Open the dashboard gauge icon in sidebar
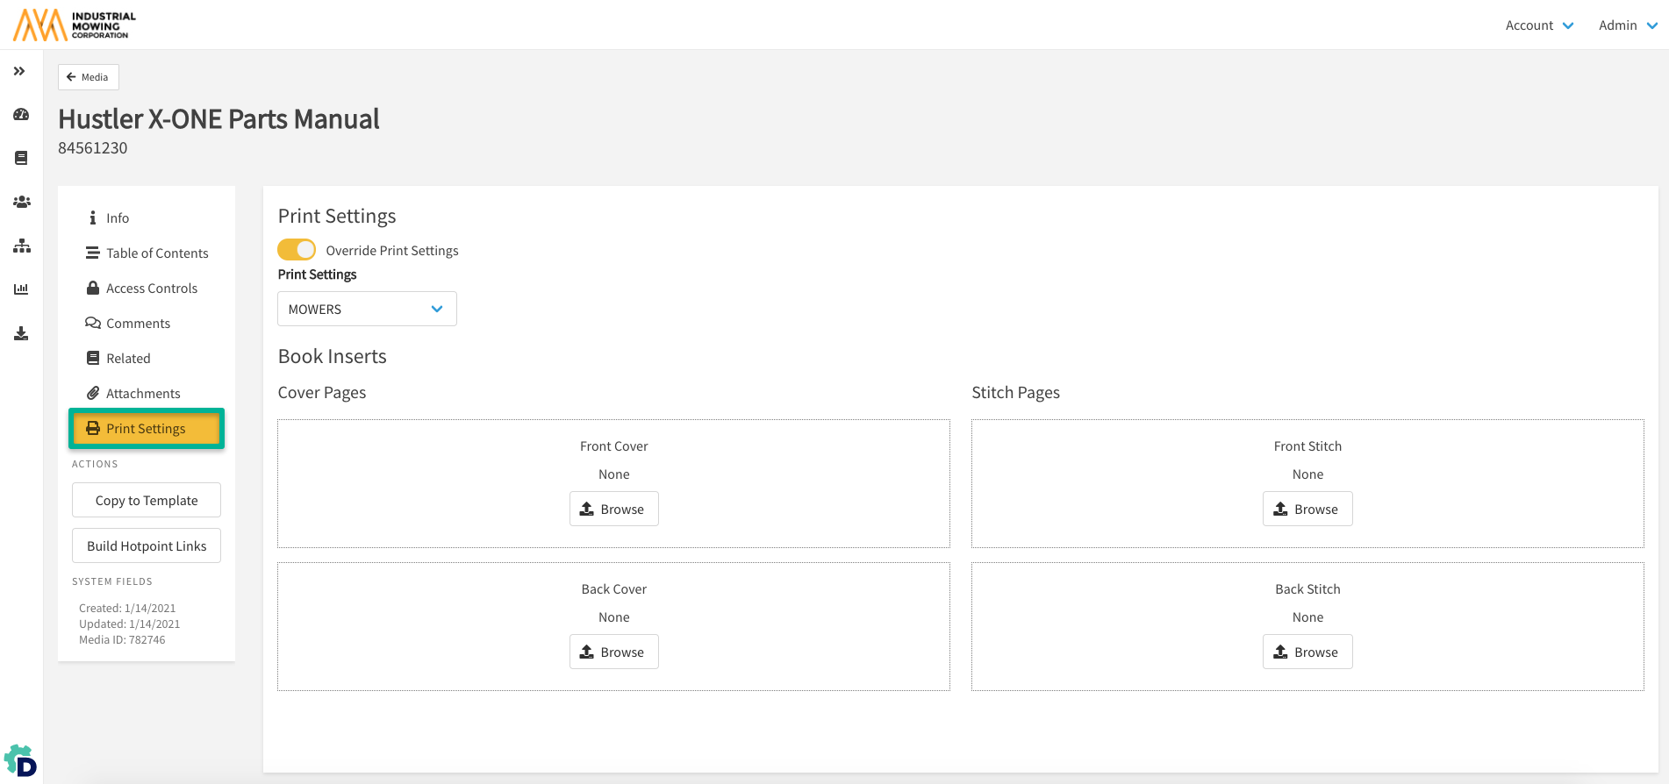 click(x=21, y=115)
